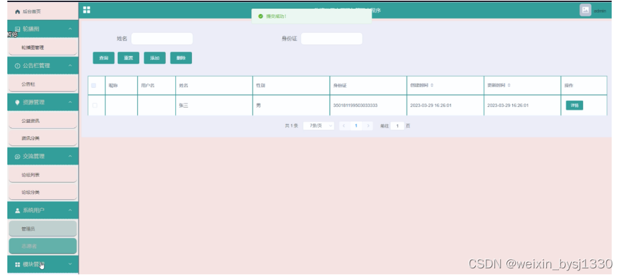
Task: Open 论坛分类 menu item
Action: tap(43, 192)
